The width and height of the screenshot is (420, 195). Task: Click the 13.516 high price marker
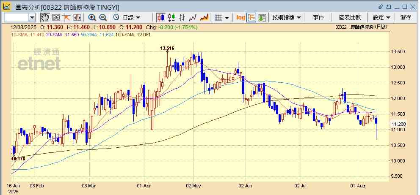pos(167,48)
